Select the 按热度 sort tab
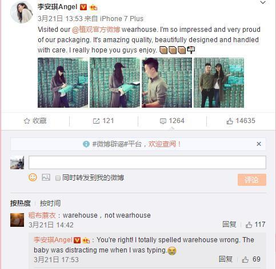 click(21, 203)
